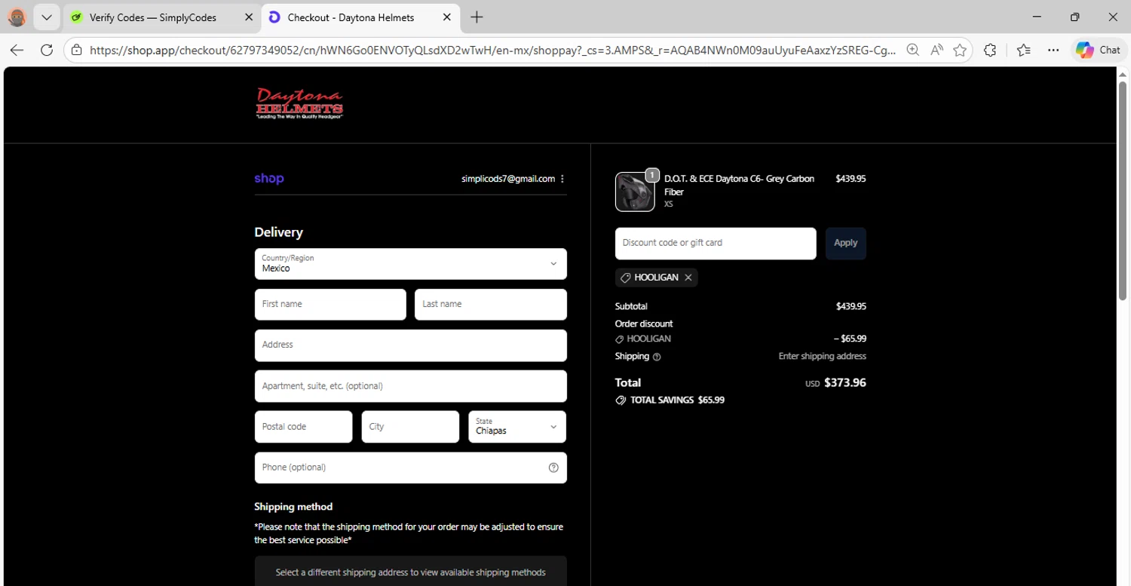Add page to favorites star

tap(960, 50)
